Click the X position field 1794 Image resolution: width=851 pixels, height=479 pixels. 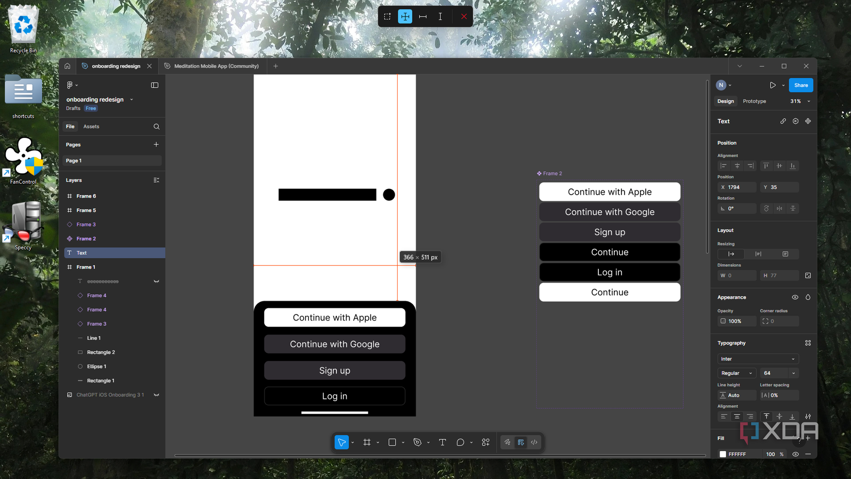[737, 187]
